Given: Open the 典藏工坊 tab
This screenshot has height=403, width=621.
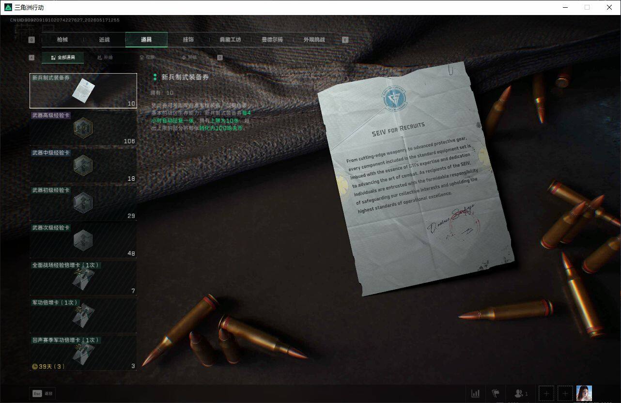Looking at the screenshot, I should pyautogui.click(x=230, y=40).
